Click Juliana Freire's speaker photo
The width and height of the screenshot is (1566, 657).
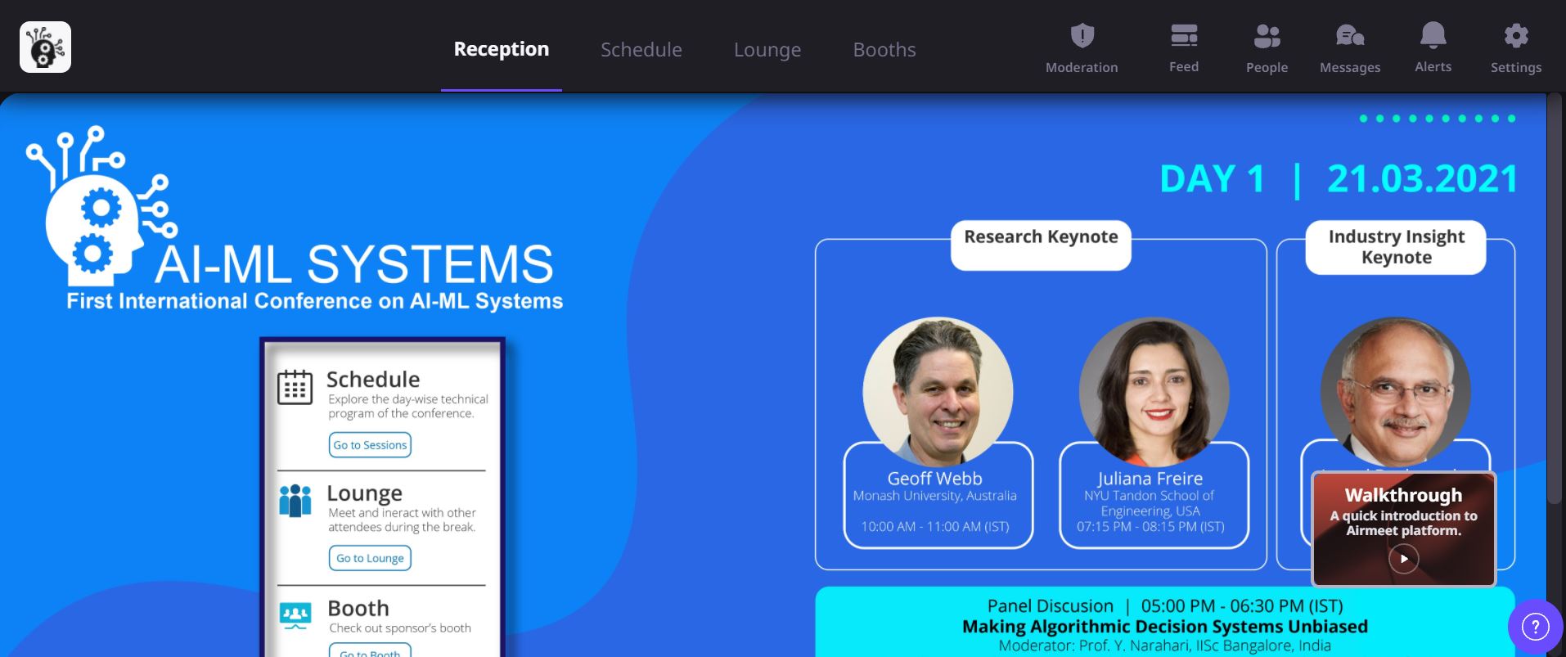click(1154, 391)
